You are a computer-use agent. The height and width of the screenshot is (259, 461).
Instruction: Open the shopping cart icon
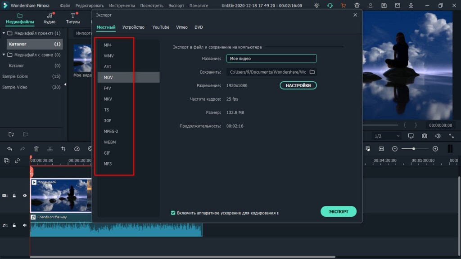[x=343, y=5]
